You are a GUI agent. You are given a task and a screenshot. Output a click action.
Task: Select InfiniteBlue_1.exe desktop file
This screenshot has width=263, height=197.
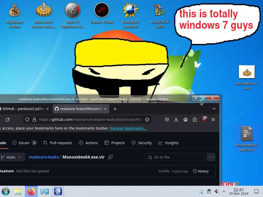247,77
